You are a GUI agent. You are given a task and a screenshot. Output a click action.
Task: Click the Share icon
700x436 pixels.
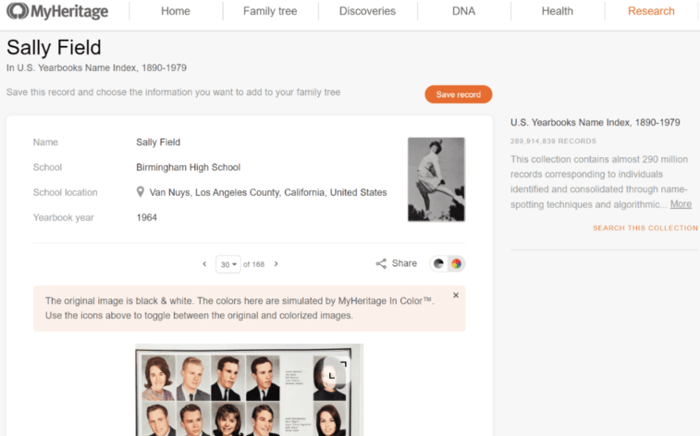(x=381, y=263)
